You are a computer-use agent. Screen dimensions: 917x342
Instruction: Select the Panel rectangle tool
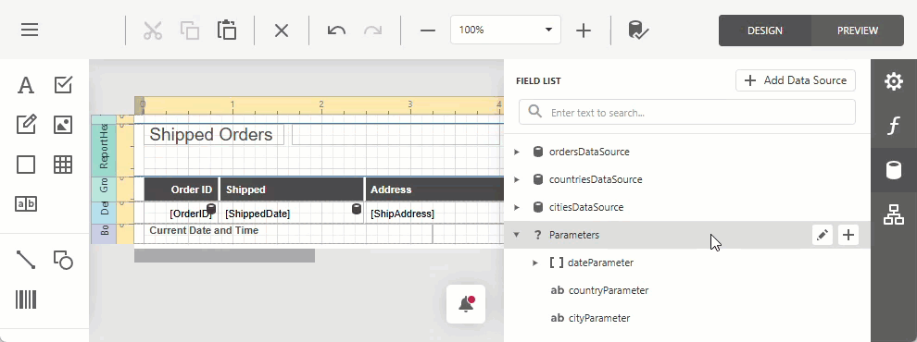click(x=26, y=165)
